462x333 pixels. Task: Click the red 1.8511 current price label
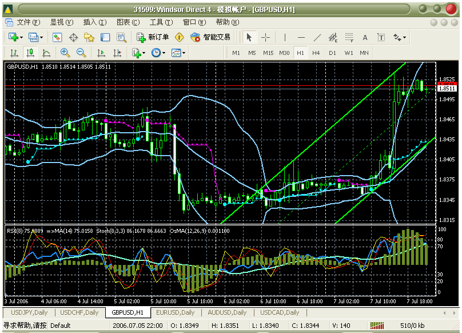click(x=445, y=89)
